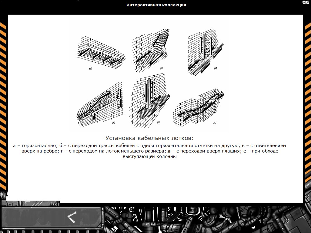This screenshot has width=311, height=233.
Task: Click the 'Интерактивная коллекция' title text
Action: coord(156,5)
